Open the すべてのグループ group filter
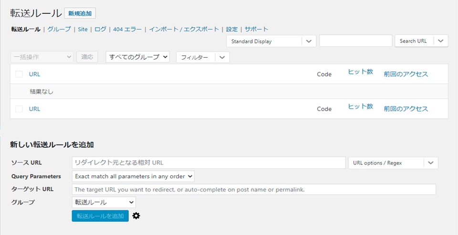458x235 pixels. 138,57
